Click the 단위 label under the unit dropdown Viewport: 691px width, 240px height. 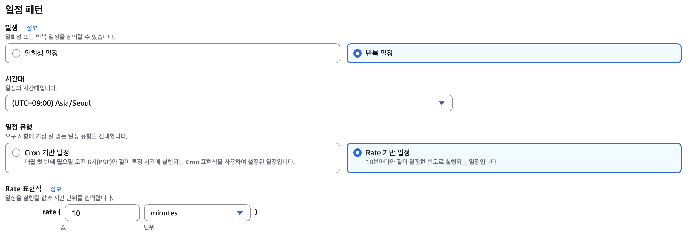(x=149, y=227)
